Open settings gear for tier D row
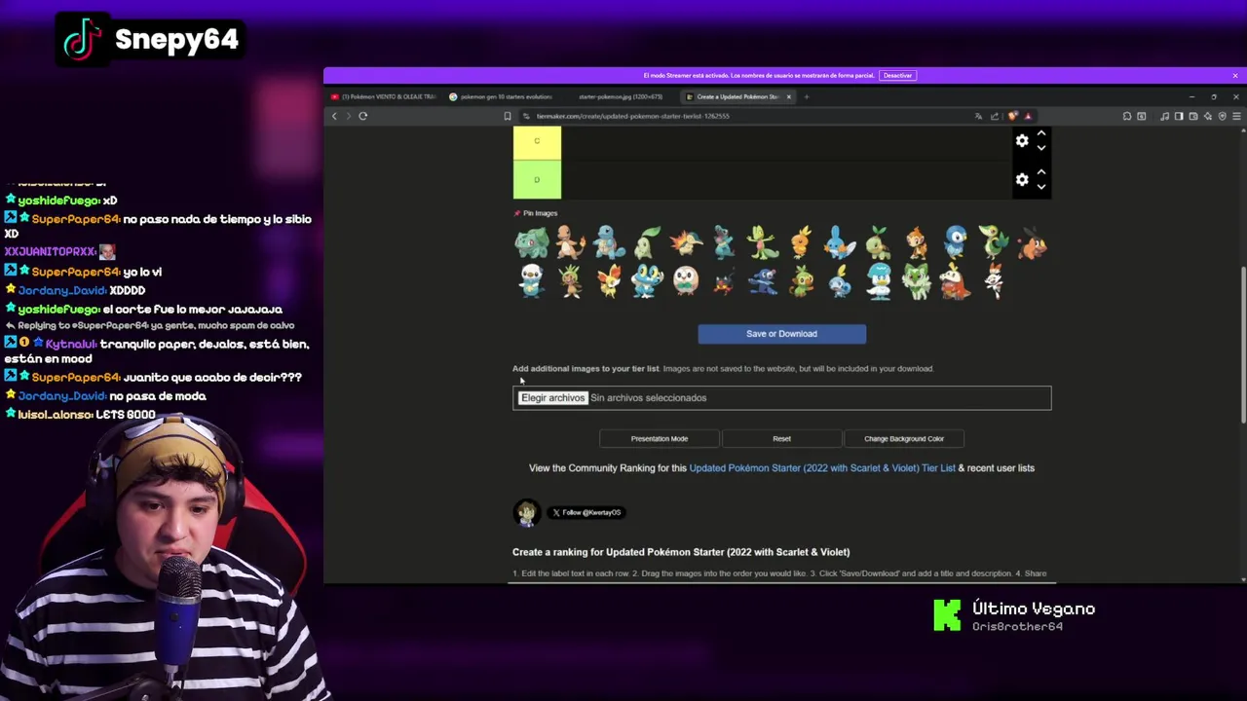 (1022, 179)
